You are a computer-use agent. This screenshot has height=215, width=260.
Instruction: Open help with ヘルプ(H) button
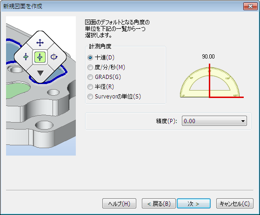pos(119,203)
